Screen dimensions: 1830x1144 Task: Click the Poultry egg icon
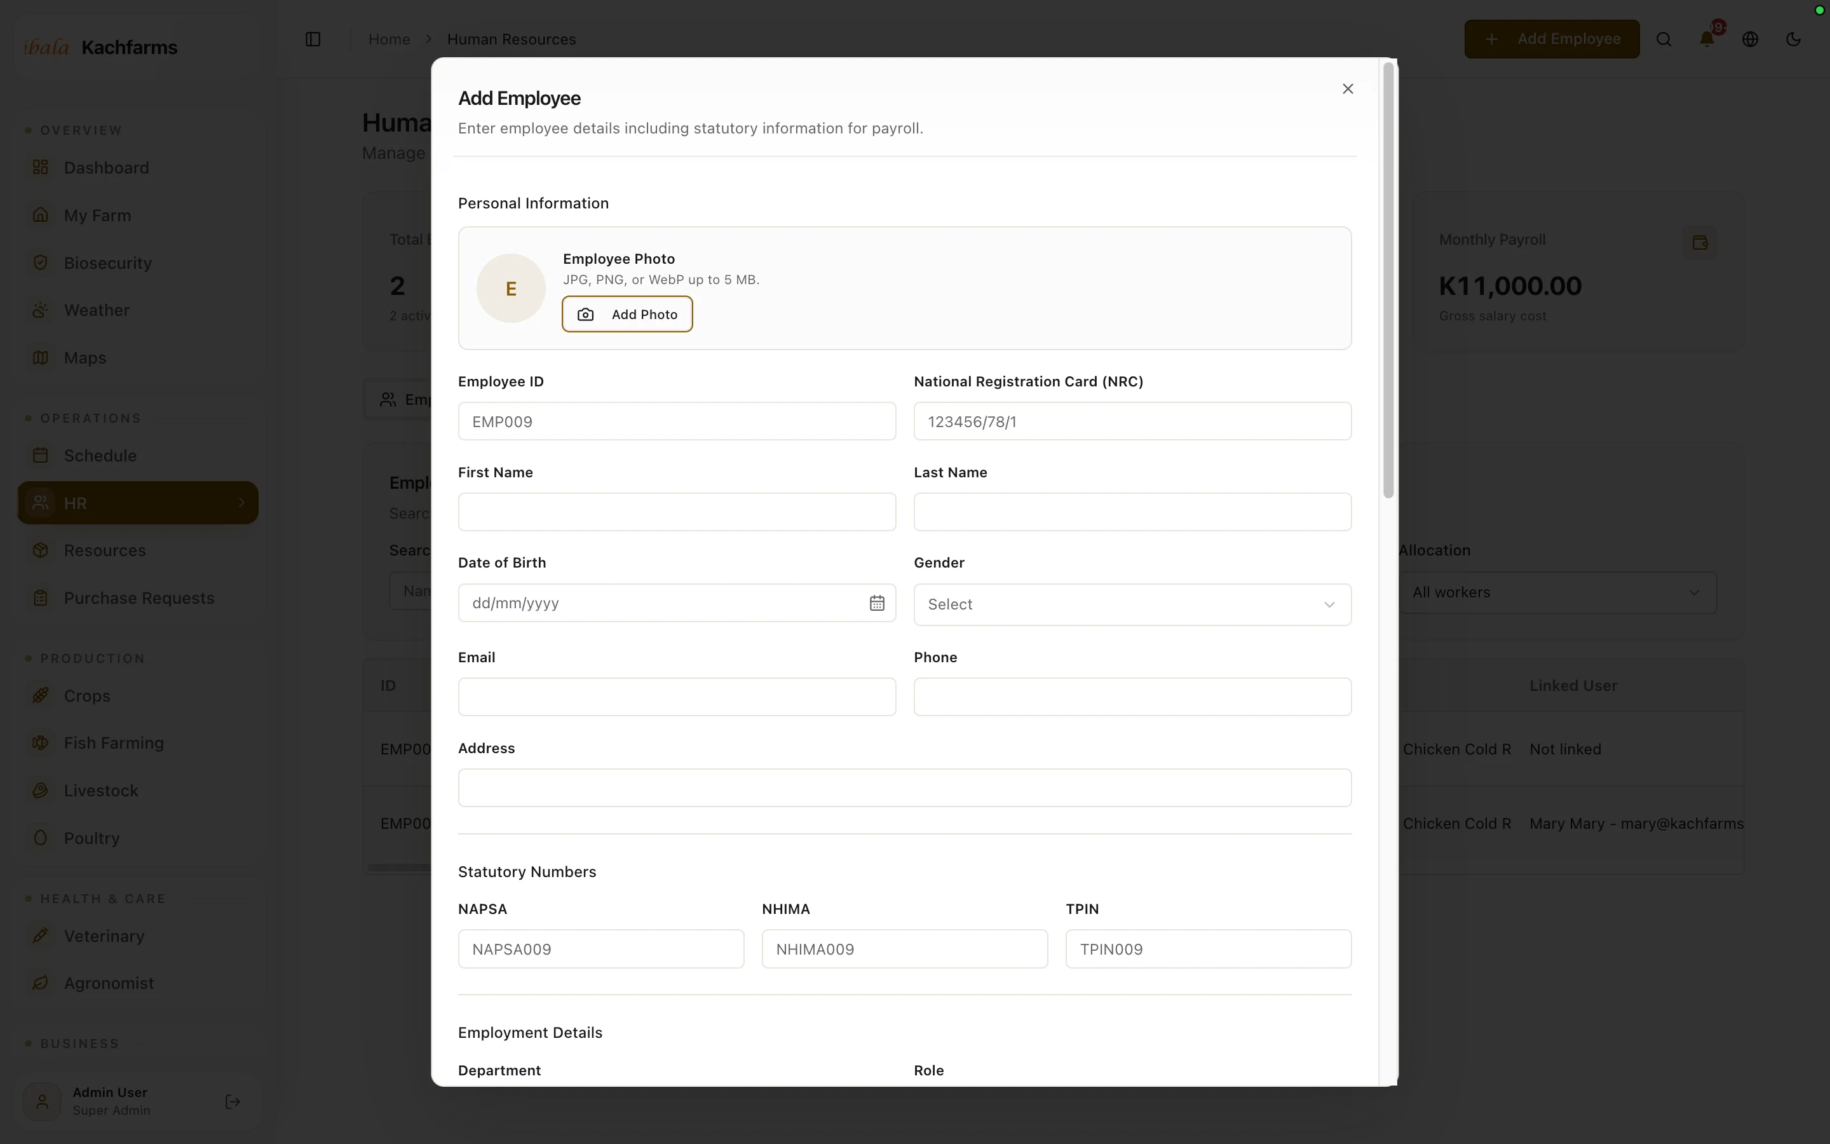point(41,838)
